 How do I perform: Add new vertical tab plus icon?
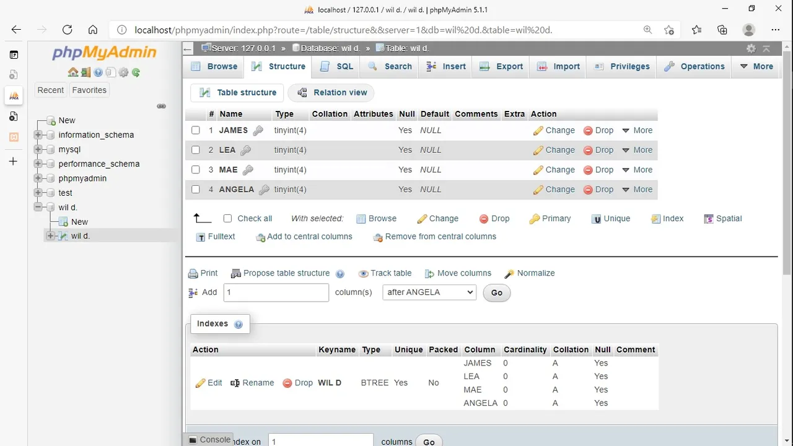14,161
